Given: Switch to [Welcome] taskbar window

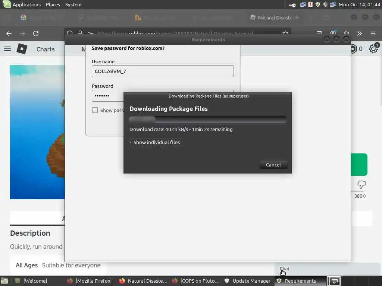Looking at the screenshot, I should point(31,281).
